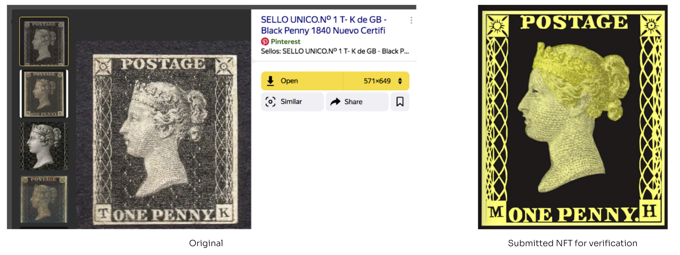Visit the Pinterest source link
Viewport: 680px width, 255px height.
pos(285,41)
